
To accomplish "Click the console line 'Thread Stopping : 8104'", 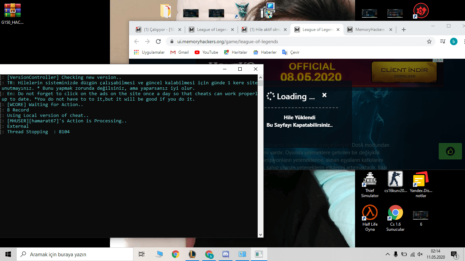I will (38, 132).
